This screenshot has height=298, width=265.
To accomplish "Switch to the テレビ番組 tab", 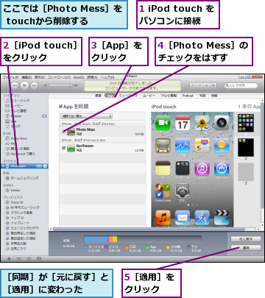I will pyautogui.click(x=169, y=96).
